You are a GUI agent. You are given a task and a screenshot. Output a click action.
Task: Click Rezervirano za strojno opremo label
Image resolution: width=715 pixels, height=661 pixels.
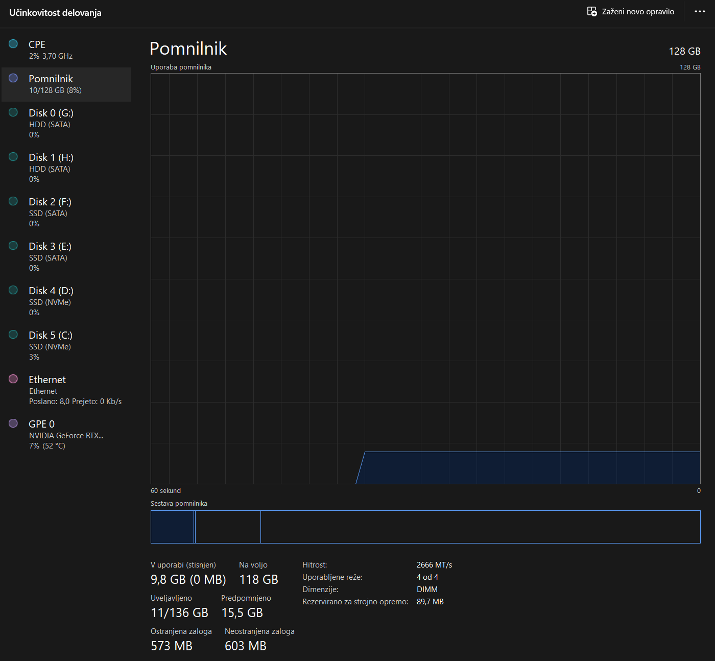pyautogui.click(x=355, y=602)
